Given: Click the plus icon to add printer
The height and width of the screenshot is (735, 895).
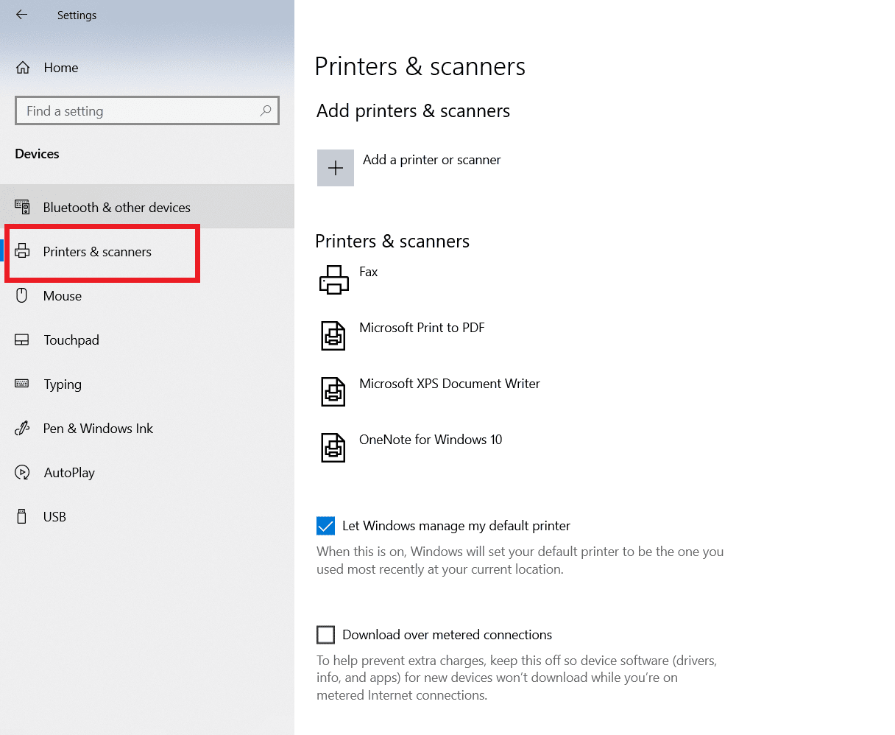Looking at the screenshot, I should [x=336, y=168].
